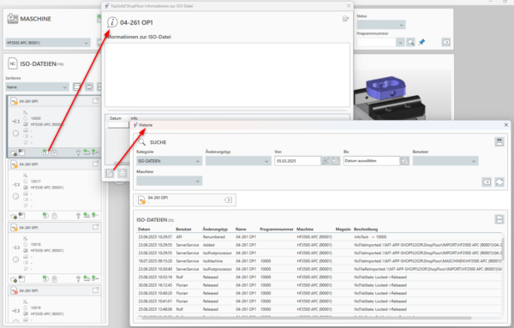
Task: Toggle the blue pin next to Programmnummer
Action: tap(421, 42)
